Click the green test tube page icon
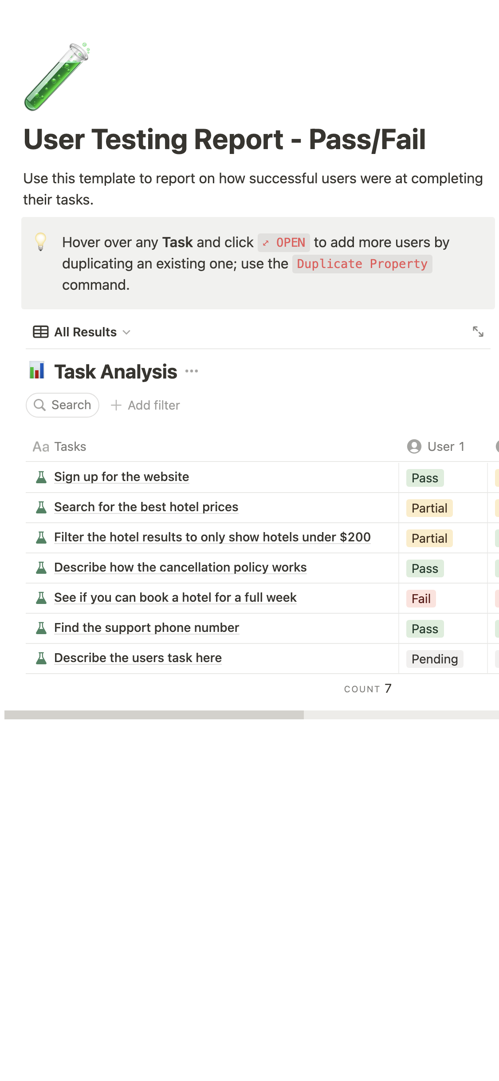Screen dimensions: 499x1081 pos(57,76)
